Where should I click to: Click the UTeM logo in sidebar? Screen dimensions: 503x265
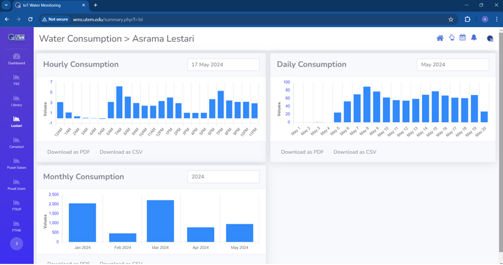tap(16, 38)
